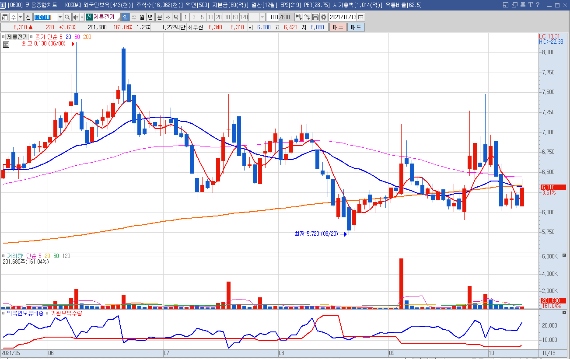Screen dimensions: 570x359
Task: Click the 최우선 quote label
Action: point(196,27)
